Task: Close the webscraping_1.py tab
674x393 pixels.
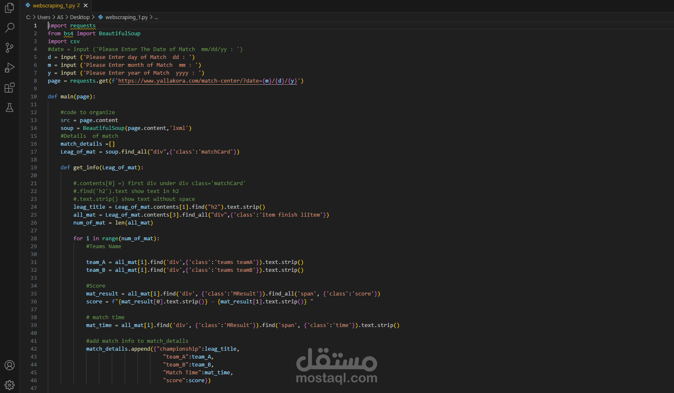Action: point(86,5)
